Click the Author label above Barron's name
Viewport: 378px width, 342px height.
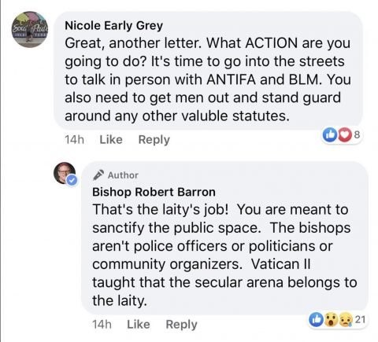coord(123,175)
